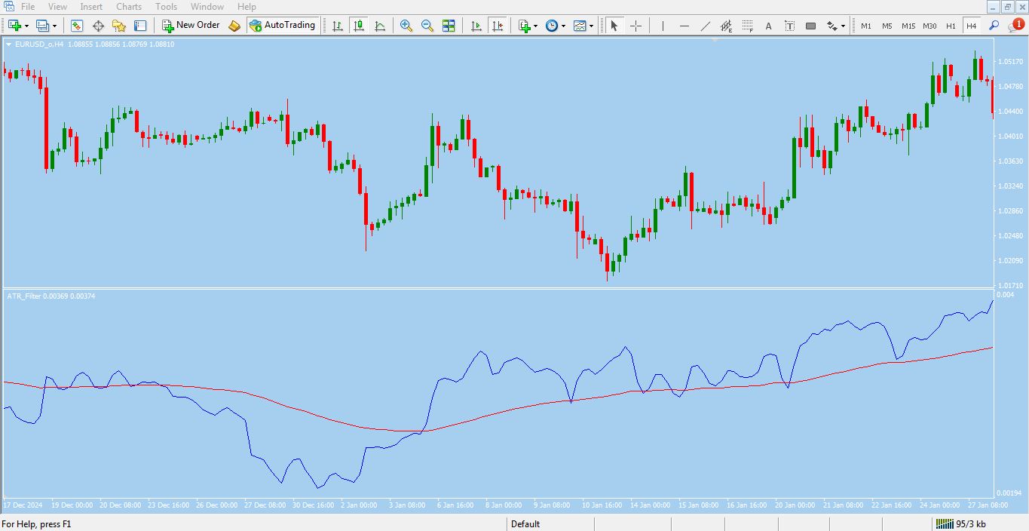Open the Navigator panel with star folder
Image resolution: width=1029 pixels, height=531 pixels.
pos(119,26)
